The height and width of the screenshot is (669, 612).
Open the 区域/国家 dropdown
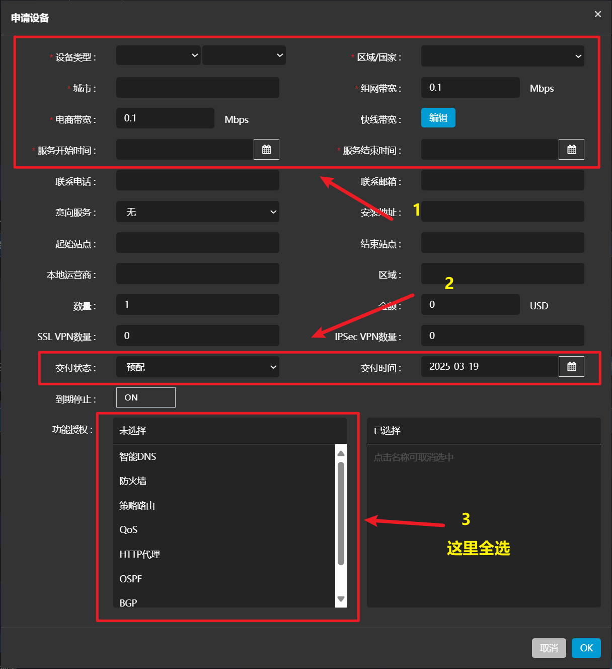[502, 56]
